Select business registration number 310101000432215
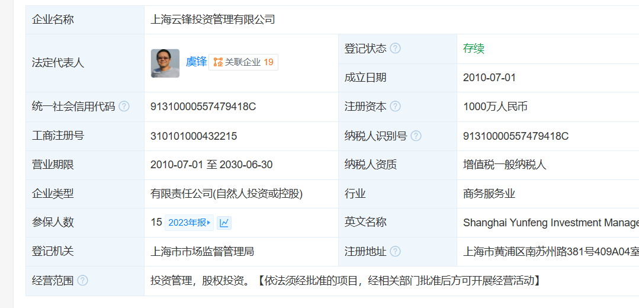The width and height of the screenshot is (639, 308). pos(194,136)
